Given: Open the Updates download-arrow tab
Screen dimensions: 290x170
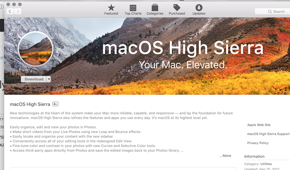Looking at the screenshot, I should pos(199,10).
